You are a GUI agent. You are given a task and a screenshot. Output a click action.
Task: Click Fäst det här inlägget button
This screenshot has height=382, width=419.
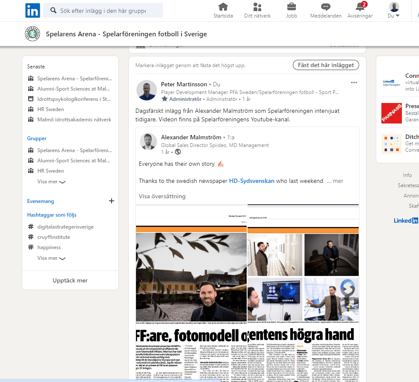pos(326,65)
